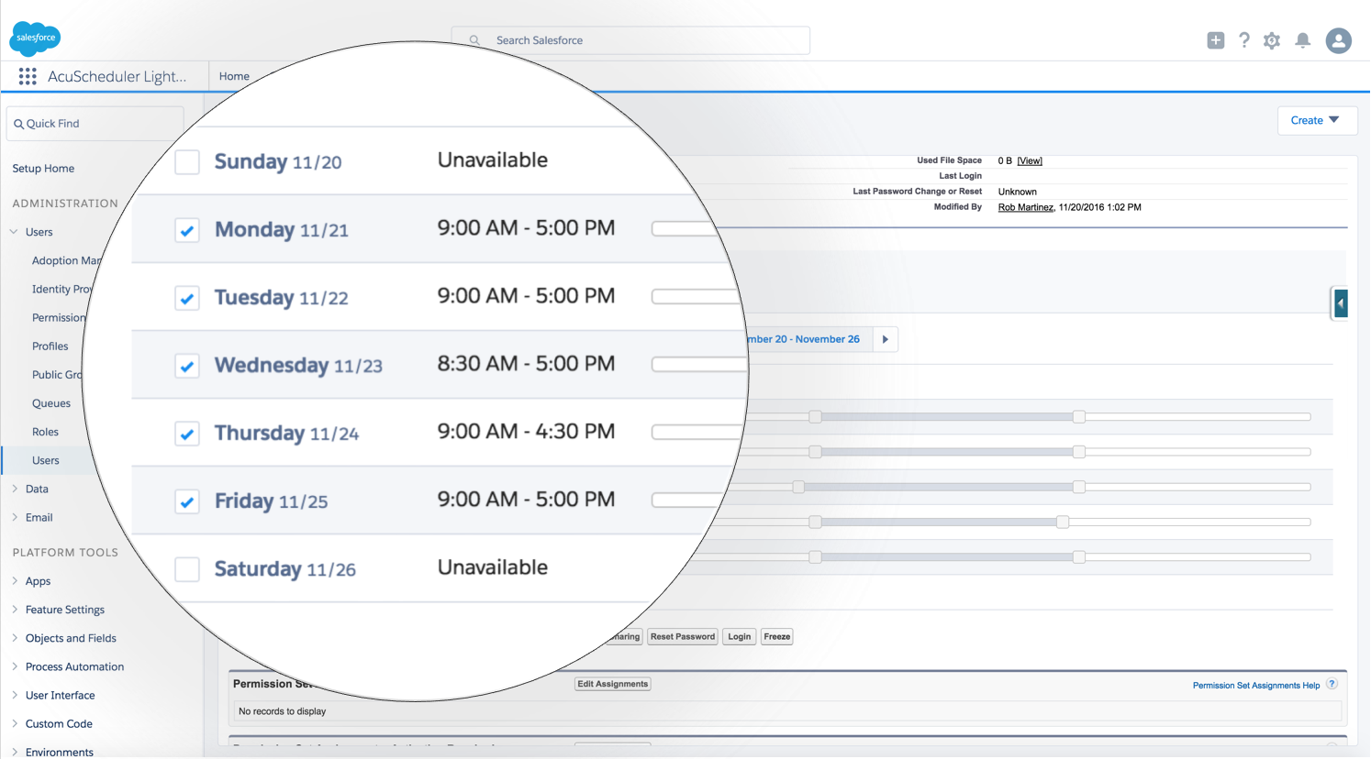Open the Create dropdown
This screenshot has width=1371, height=759.
tap(1317, 120)
